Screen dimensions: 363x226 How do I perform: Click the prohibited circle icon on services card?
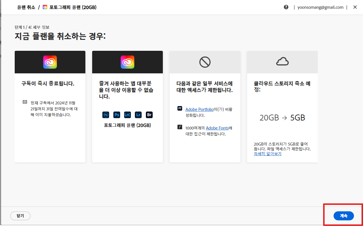click(x=205, y=62)
